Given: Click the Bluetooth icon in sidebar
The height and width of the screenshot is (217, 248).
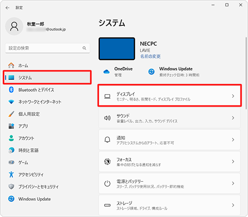Looking at the screenshot, I should 11,90.
